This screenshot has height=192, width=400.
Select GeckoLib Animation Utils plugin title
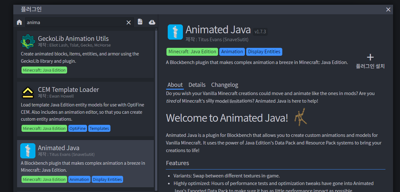(x=73, y=39)
